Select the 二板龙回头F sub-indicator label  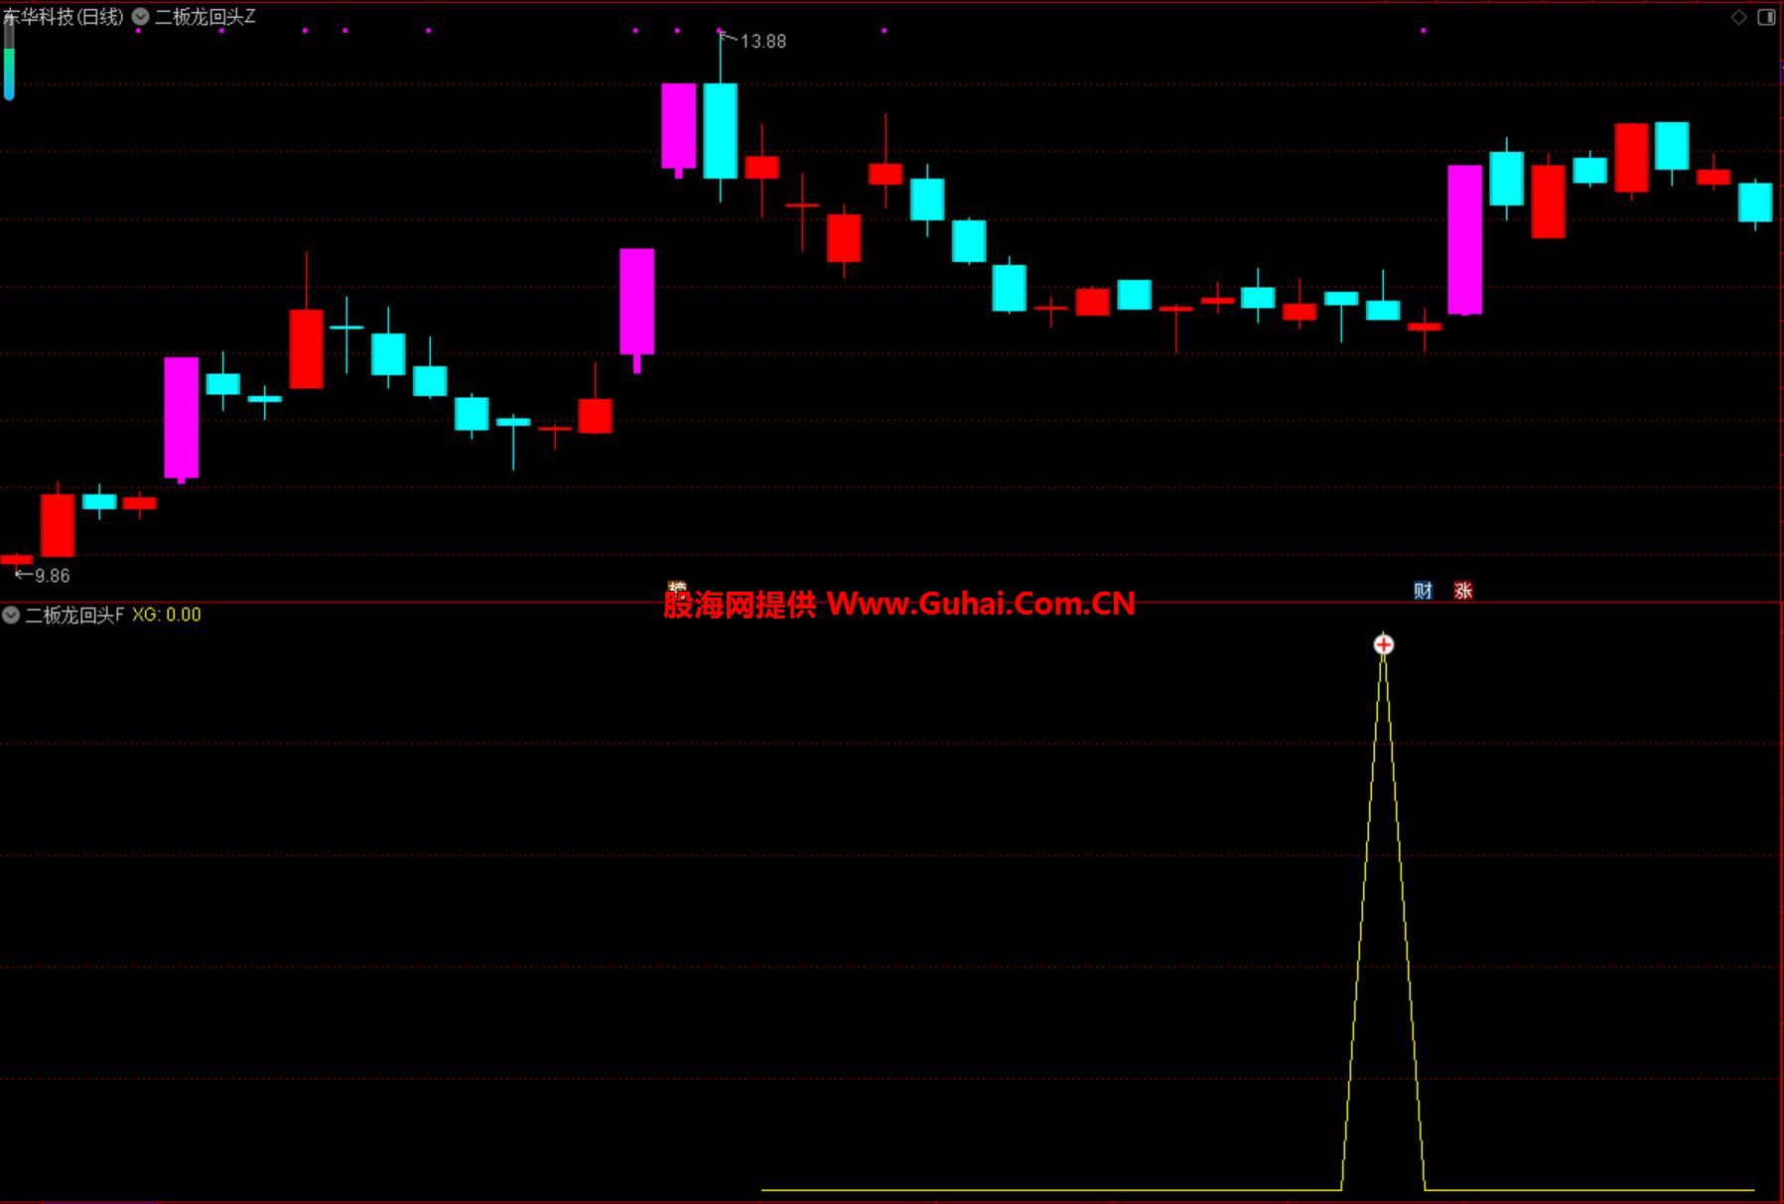tap(74, 614)
